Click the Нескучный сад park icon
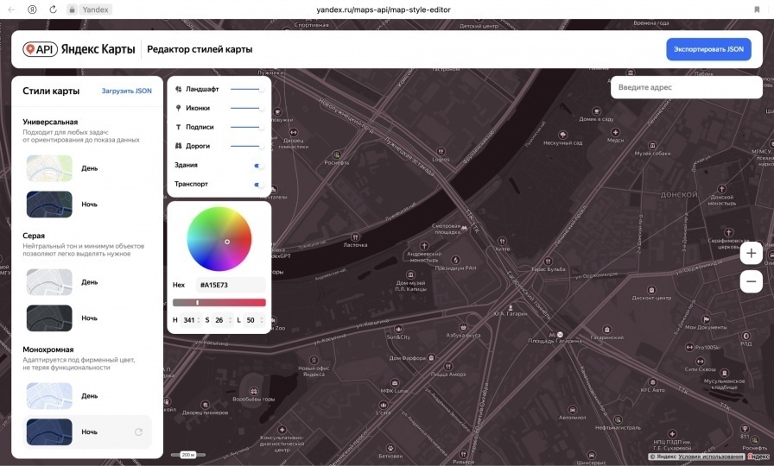 [562, 135]
